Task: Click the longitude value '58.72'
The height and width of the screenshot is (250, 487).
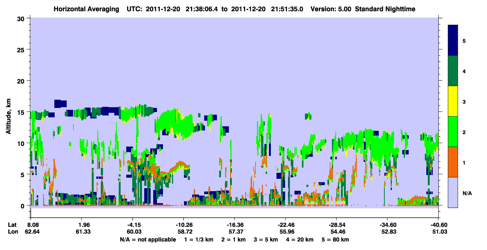Action: pos(186,232)
